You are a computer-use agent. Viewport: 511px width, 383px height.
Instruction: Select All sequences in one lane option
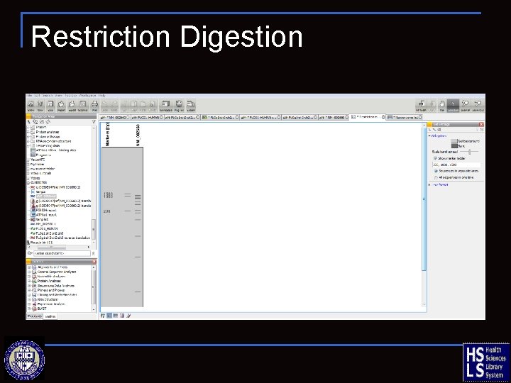pyautogui.click(x=436, y=177)
